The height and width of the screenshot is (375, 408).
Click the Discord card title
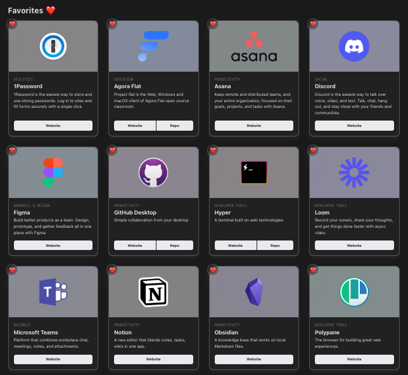[325, 86]
